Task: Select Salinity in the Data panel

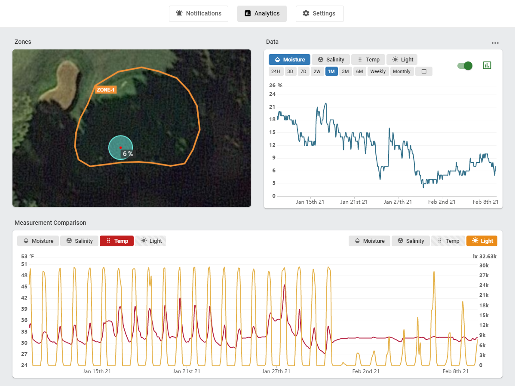Action: click(331, 59)
